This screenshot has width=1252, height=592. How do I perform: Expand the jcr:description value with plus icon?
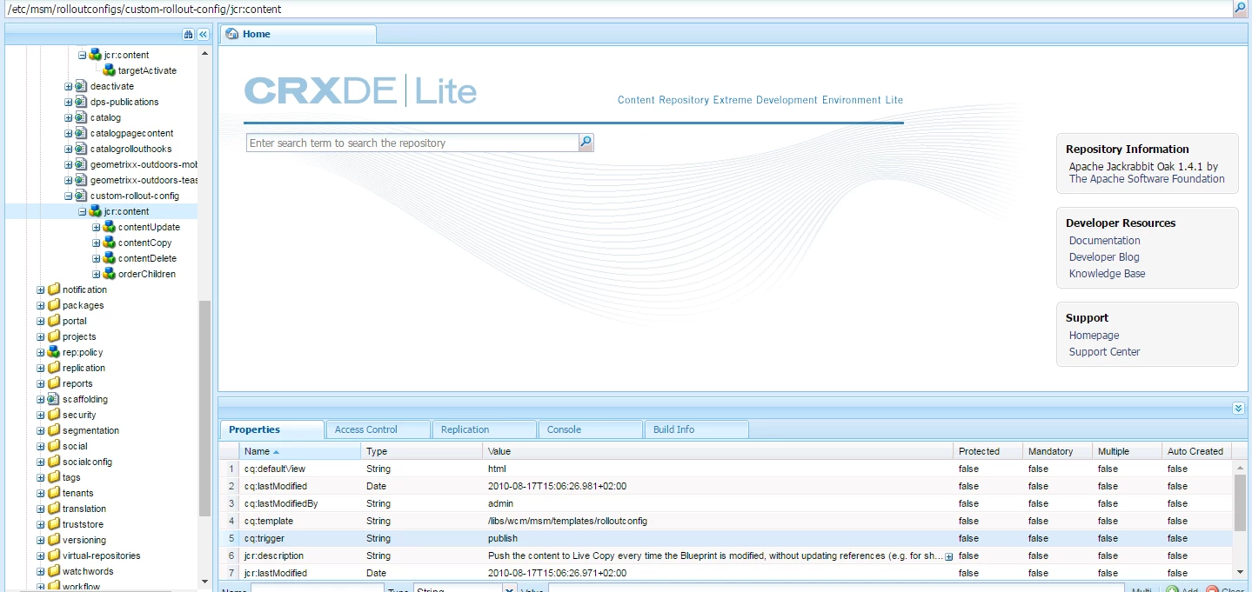(948, 556)
